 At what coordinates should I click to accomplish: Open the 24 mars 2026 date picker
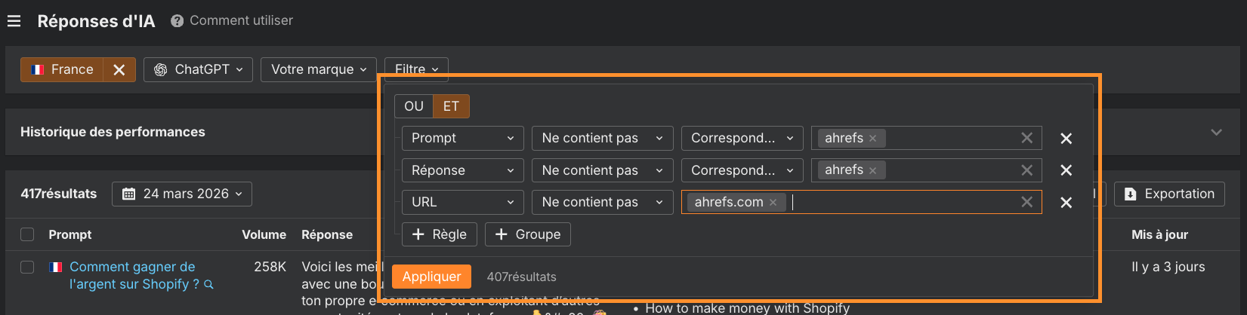(x=182, y=194)
